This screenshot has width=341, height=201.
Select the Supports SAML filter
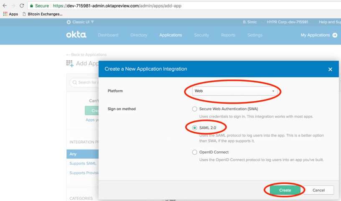click(83, 163)
